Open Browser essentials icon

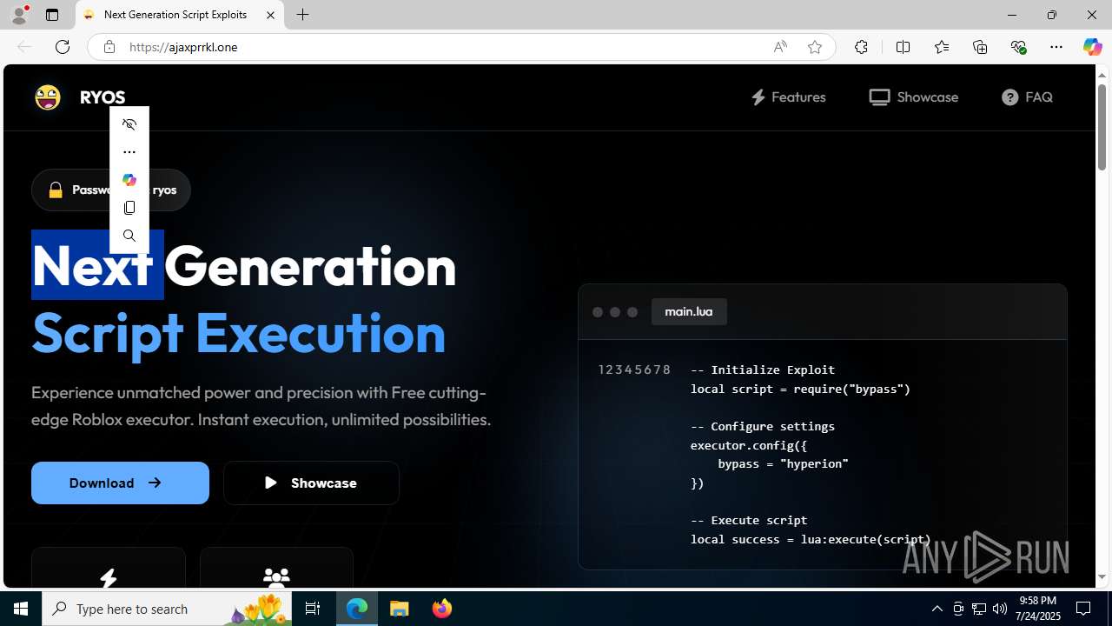click(1018, 47)
